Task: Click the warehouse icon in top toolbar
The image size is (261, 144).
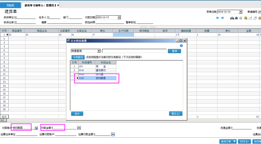Action: 236,18
